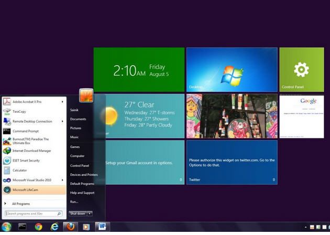Screen dimensions: 330x235
Task: Select Devices and Printers in Start menu
Action: [84, 175]
